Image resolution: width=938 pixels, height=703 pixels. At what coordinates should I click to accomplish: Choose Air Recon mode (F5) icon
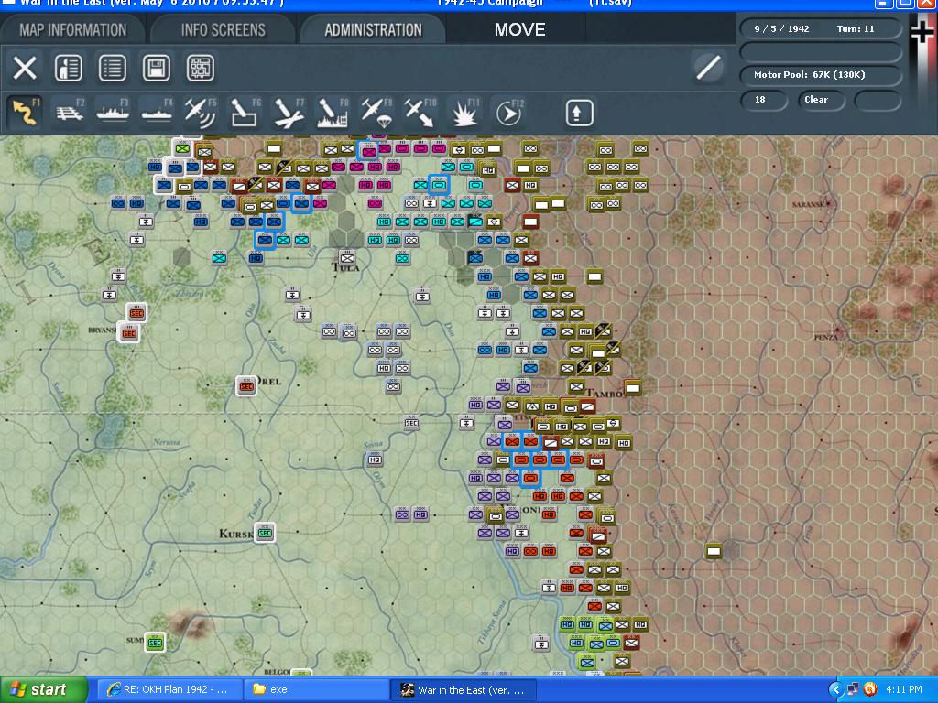(201, 113)
